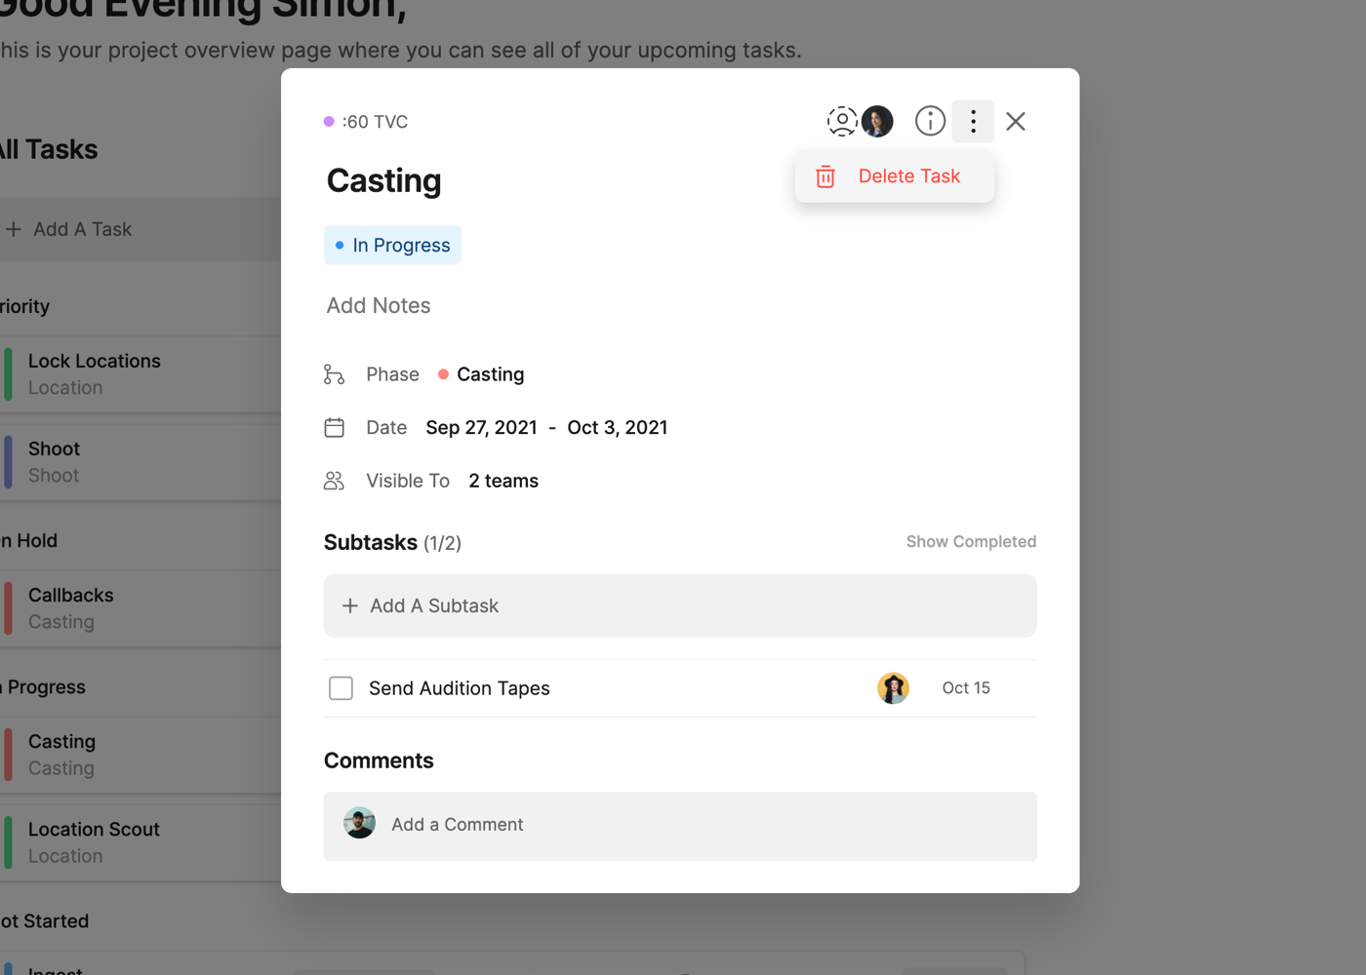Open the task info icon
The width and height of the screenshot is (1366, 975).
930,121
